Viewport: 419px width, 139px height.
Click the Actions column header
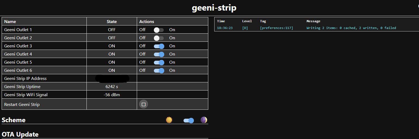point(147,21)
